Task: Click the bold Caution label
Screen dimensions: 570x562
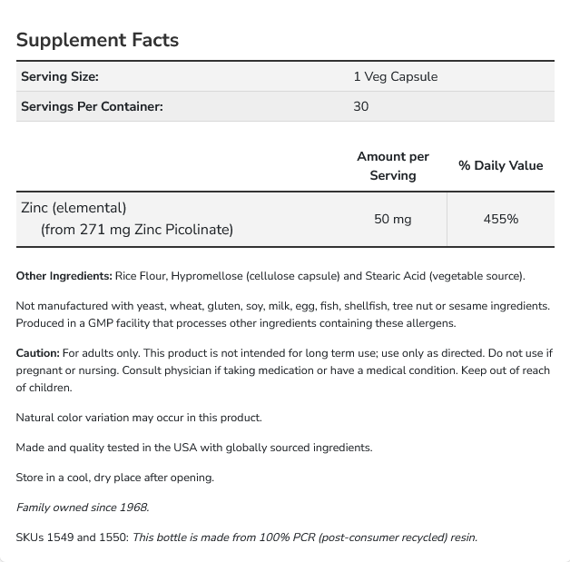Action: tap(38, 353)
